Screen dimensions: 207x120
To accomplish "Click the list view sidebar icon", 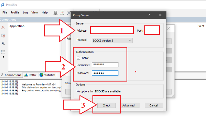I will [x=3, y=52].
